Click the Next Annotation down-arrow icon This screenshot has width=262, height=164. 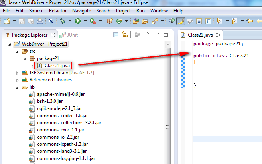pyautogui.click(x=219, y=21)
